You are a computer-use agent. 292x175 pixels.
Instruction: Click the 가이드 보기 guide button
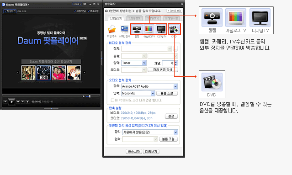coord(174,11)
